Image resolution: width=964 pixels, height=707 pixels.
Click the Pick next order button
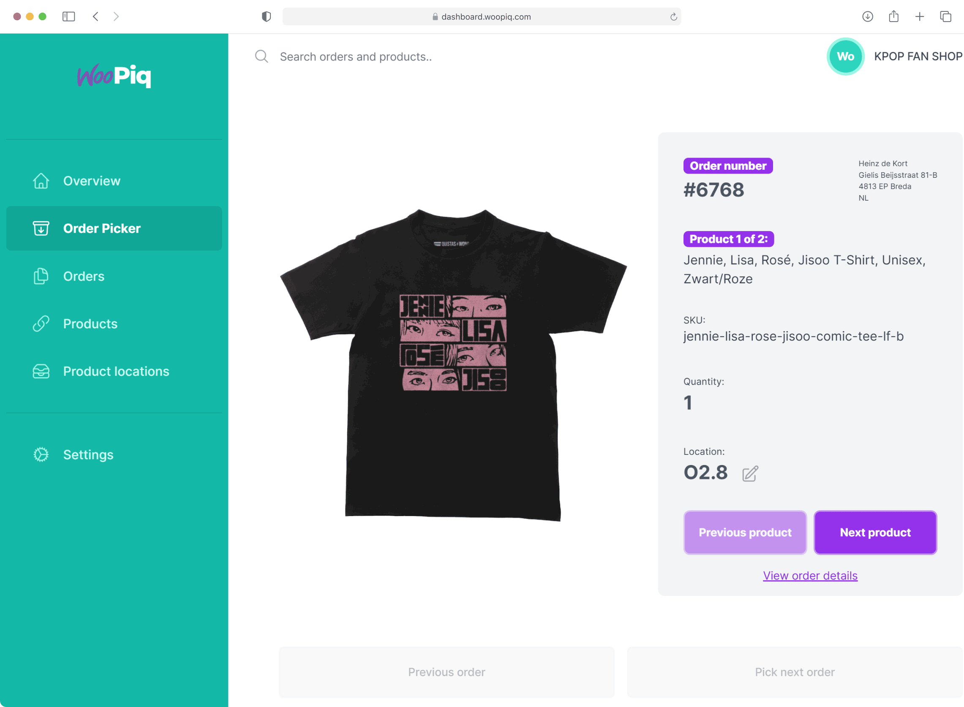(795, 672)
